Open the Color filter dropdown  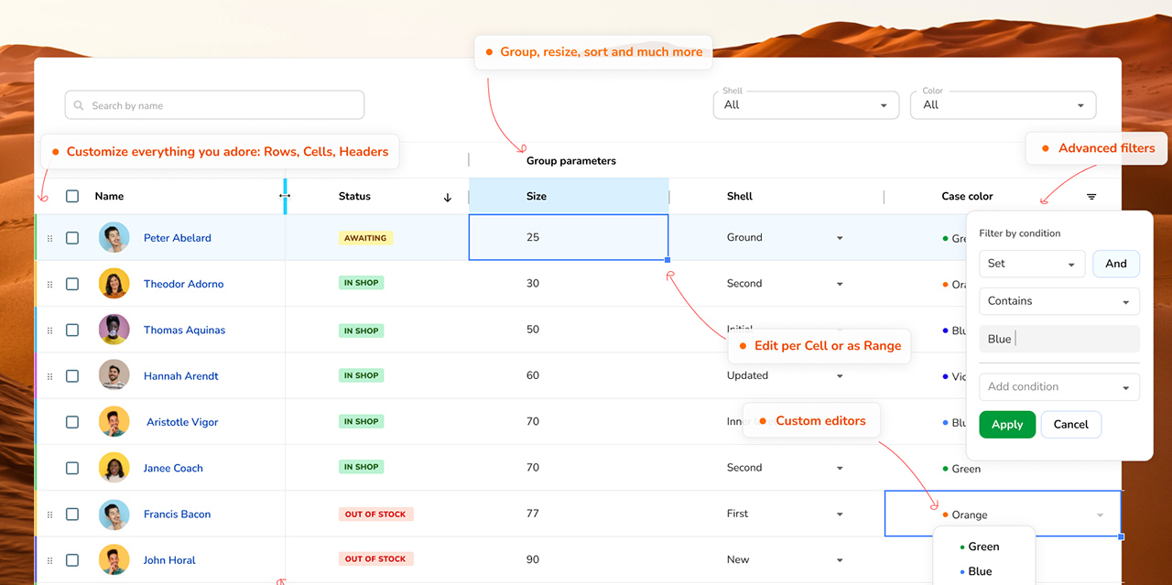[1003, 105]
